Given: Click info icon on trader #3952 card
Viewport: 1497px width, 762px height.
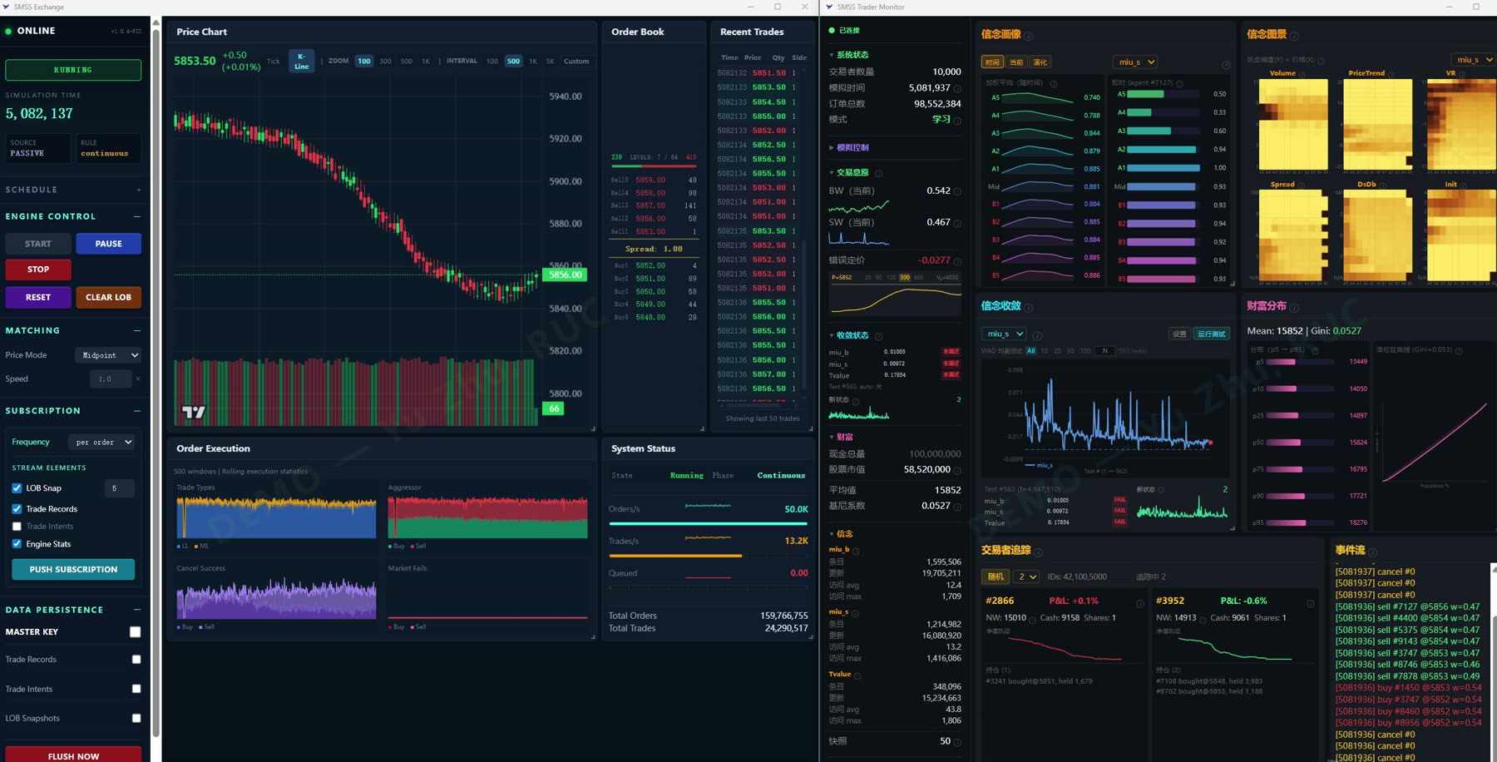Looking at the screenshot, I should coord(1311,603).
